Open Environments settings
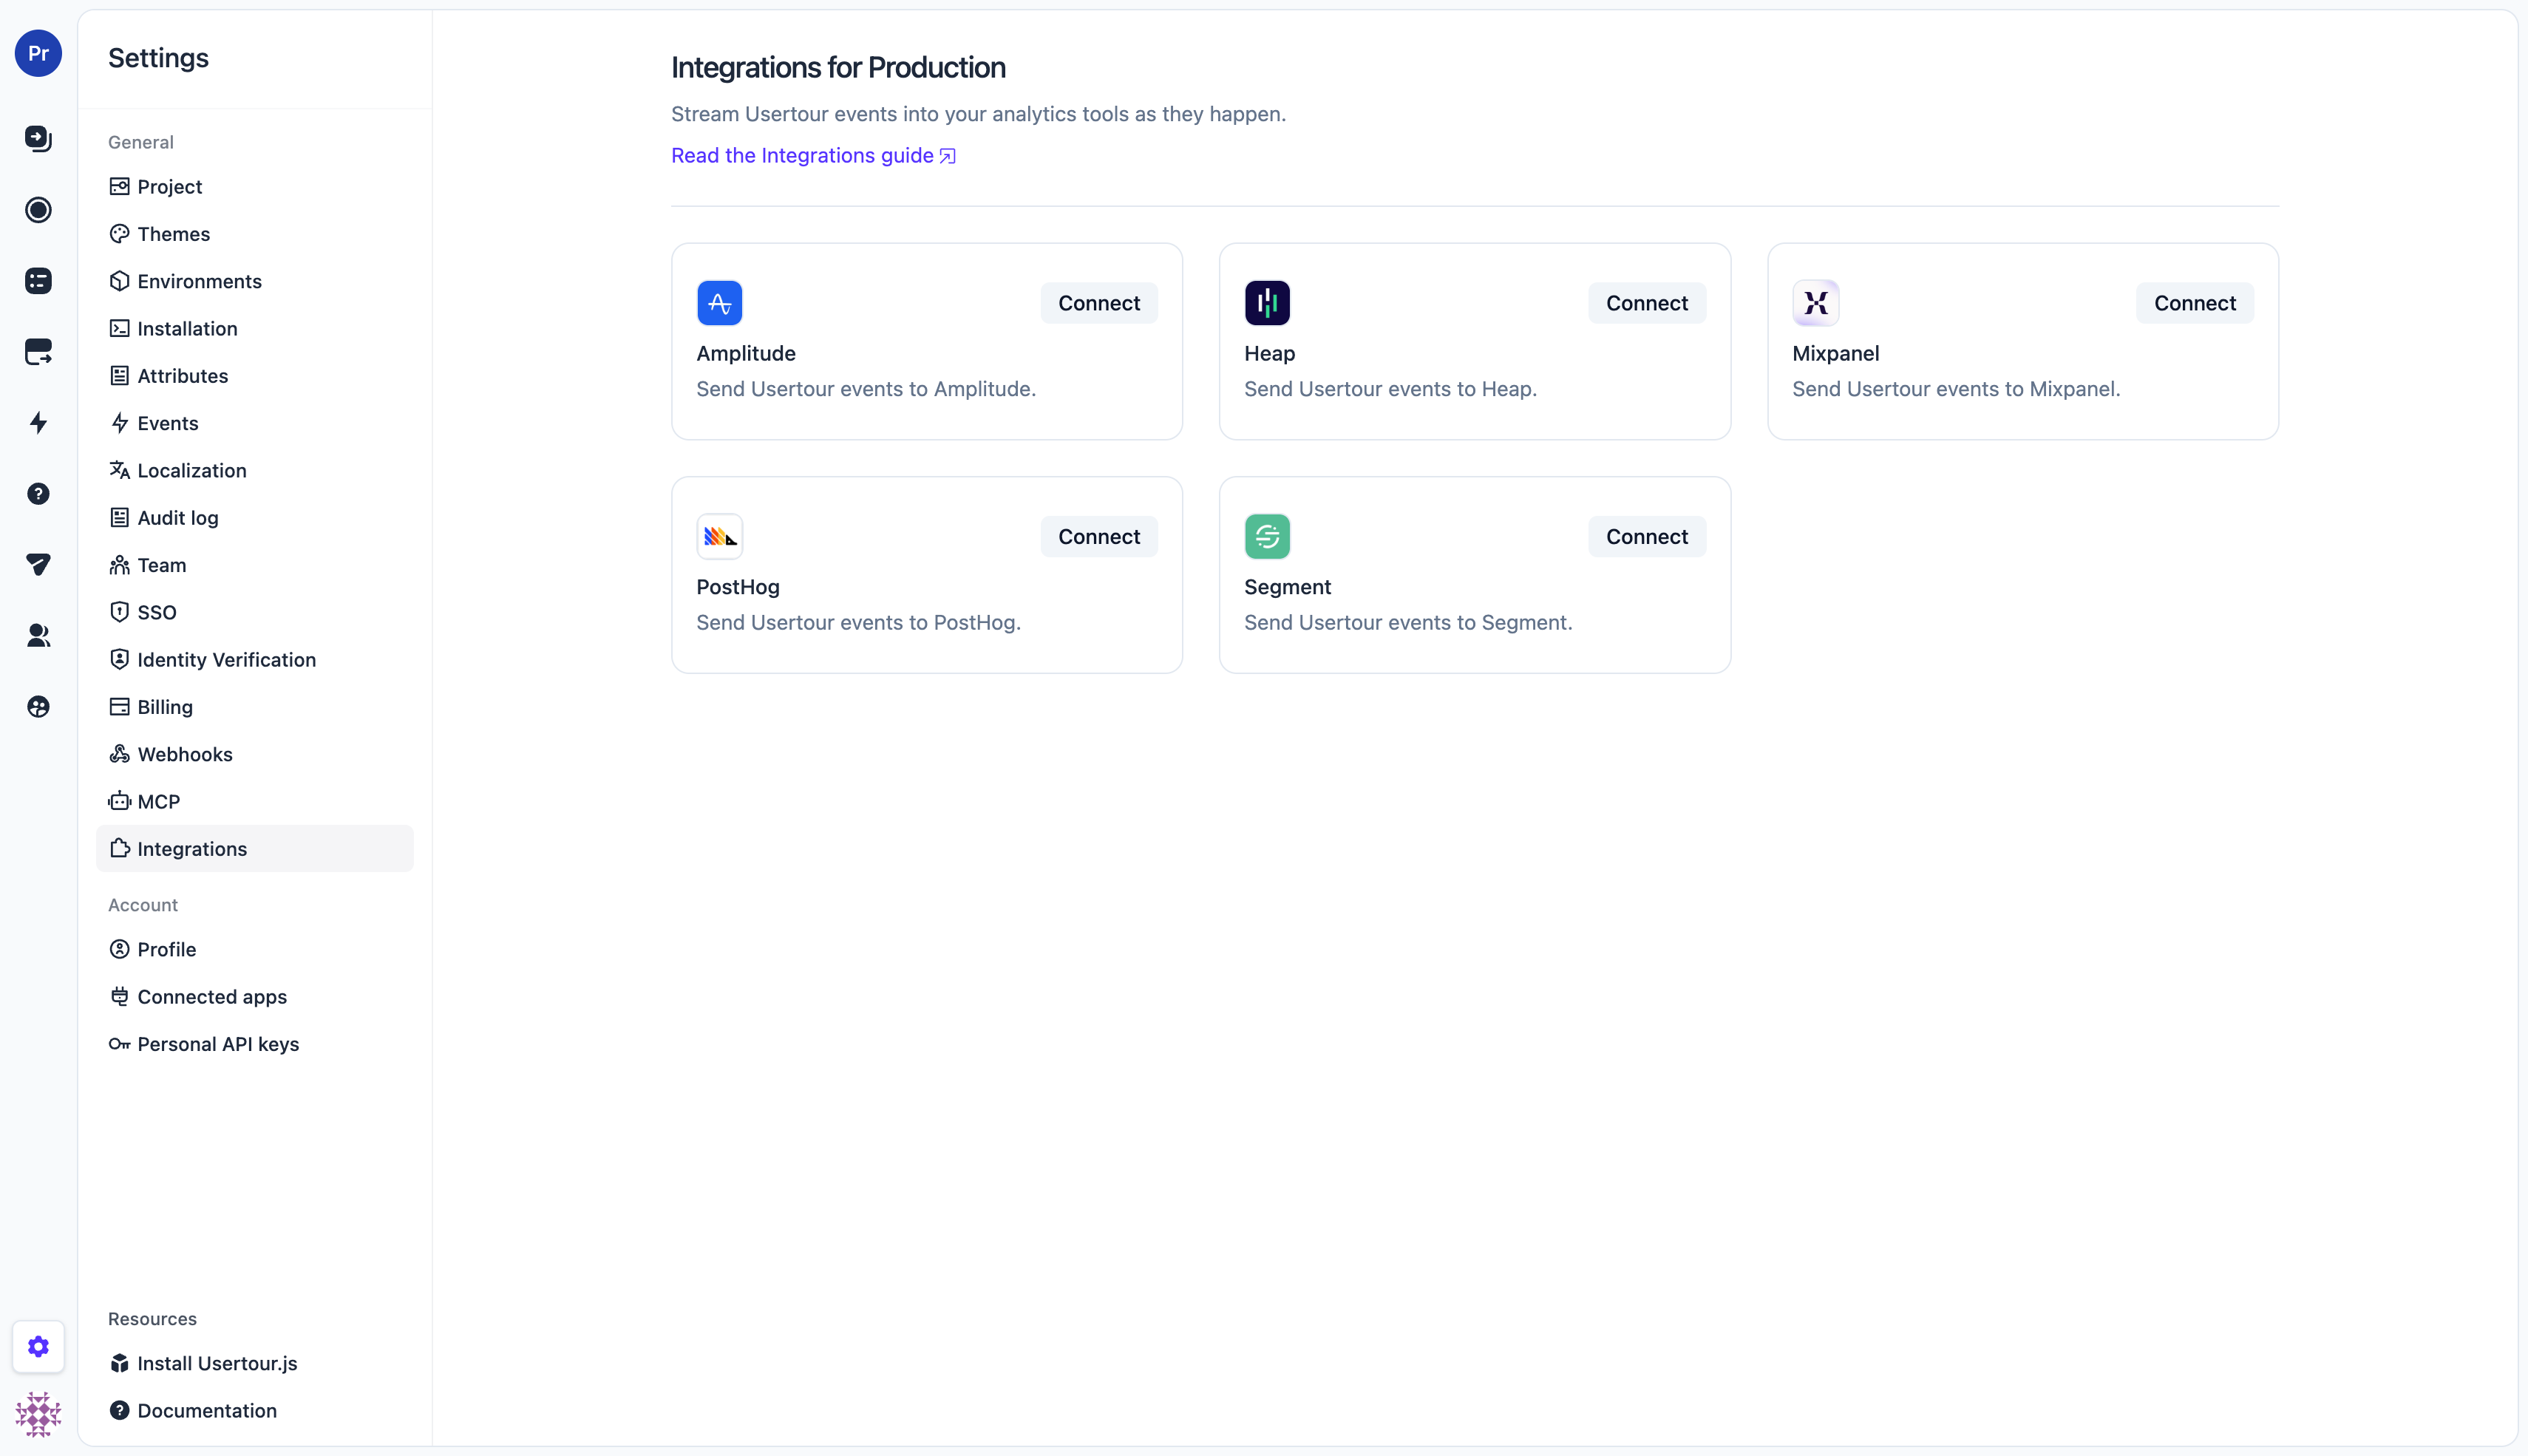This screenshot has height=1456, width=2528. [254, 281]
